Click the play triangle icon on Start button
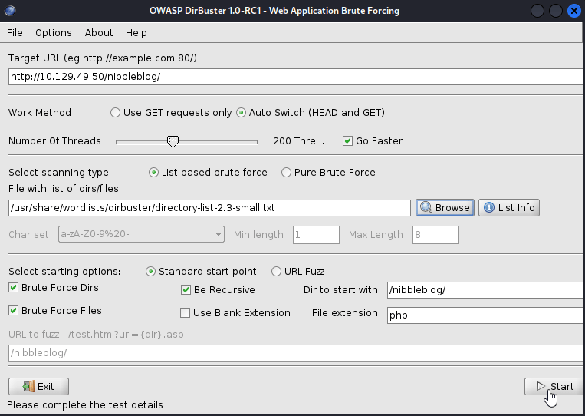The width and height of the screenshot is (585, 416). (541, 386)
